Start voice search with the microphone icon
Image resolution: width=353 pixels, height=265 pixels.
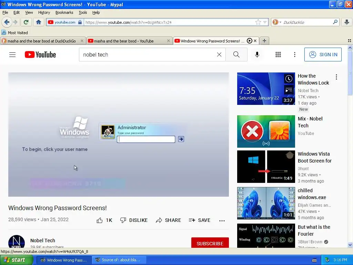point(257,55)
